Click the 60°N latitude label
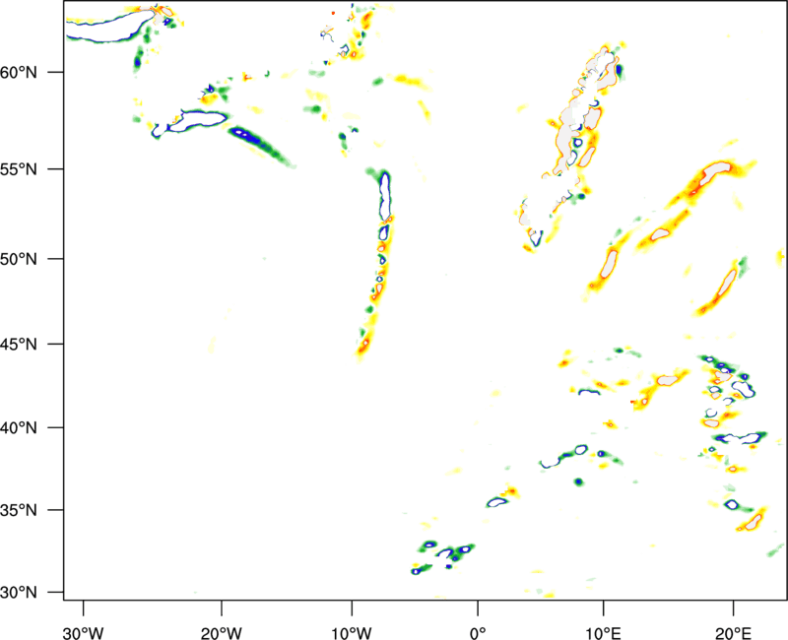Viewport: 788px width, 640px height. pyautogui.click(x=19, y=73)
